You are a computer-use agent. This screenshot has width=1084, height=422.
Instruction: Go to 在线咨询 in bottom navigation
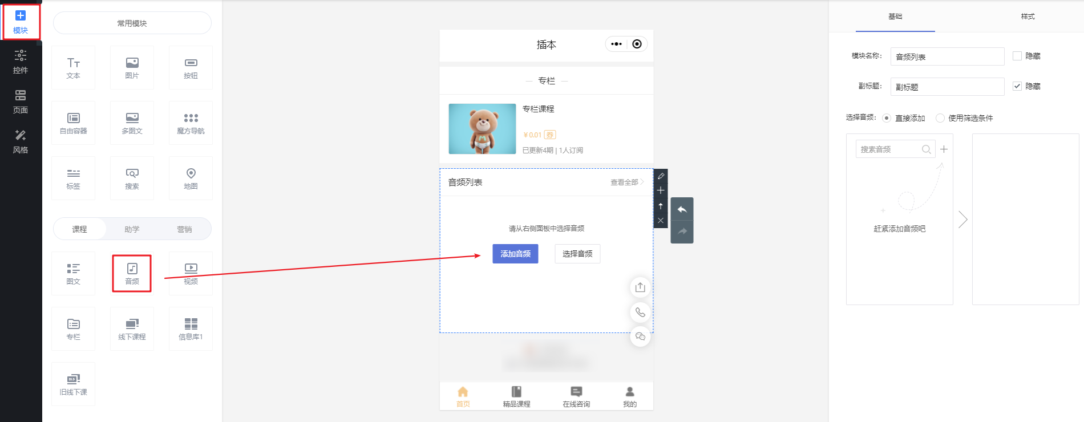[x=576, y=397]
